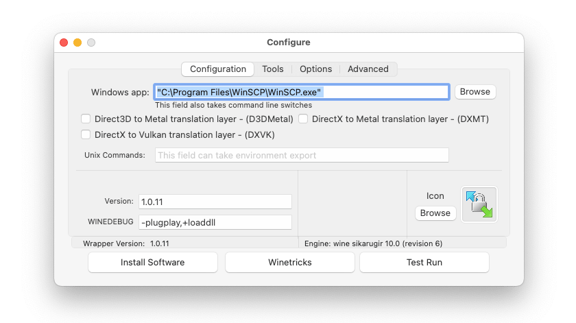576x323 pixels.
Task: Minimize the Configure window with yellow button
Action: pyautogui.click(x=77, y=43)
